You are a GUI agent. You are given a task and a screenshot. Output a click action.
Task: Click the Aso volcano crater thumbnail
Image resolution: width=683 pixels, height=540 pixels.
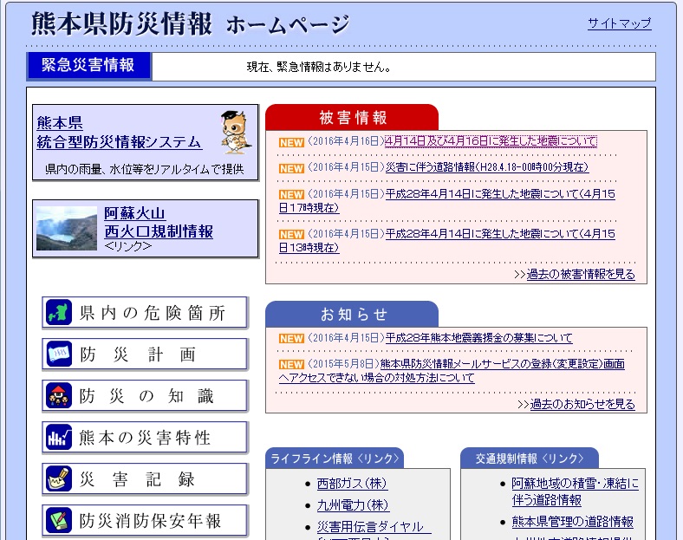point(67,229)
